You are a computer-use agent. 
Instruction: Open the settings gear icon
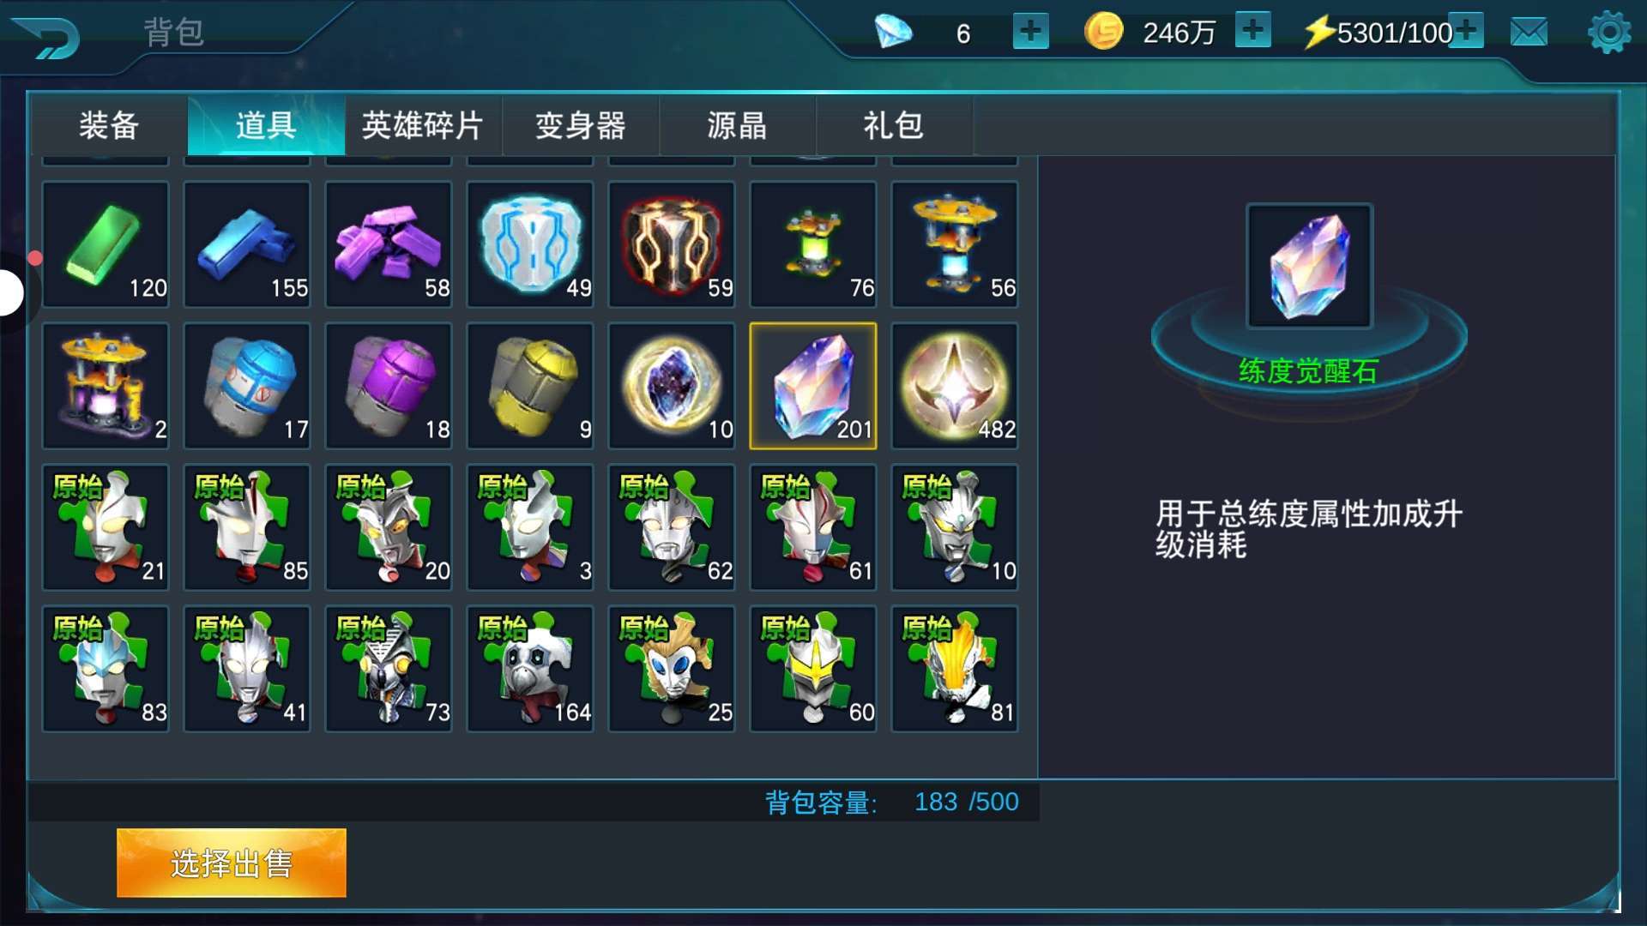click(1609, 33)
